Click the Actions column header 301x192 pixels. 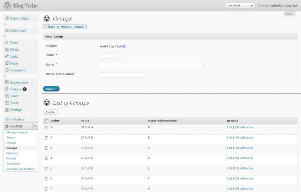pos(232,121)
